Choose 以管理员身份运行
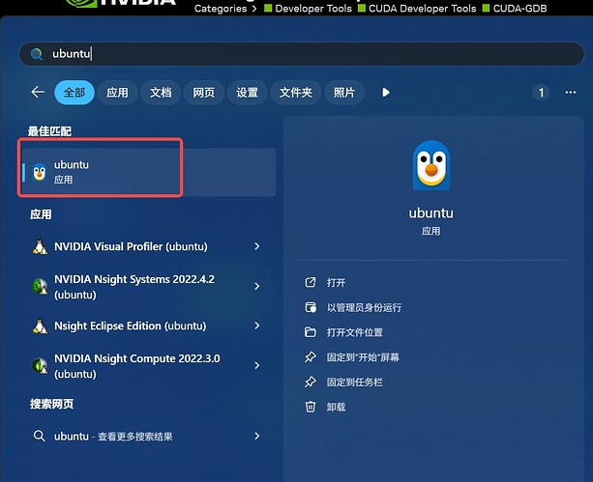Viewport: 593px width, 482px height. pyautogui.click(x=364, y=307)
